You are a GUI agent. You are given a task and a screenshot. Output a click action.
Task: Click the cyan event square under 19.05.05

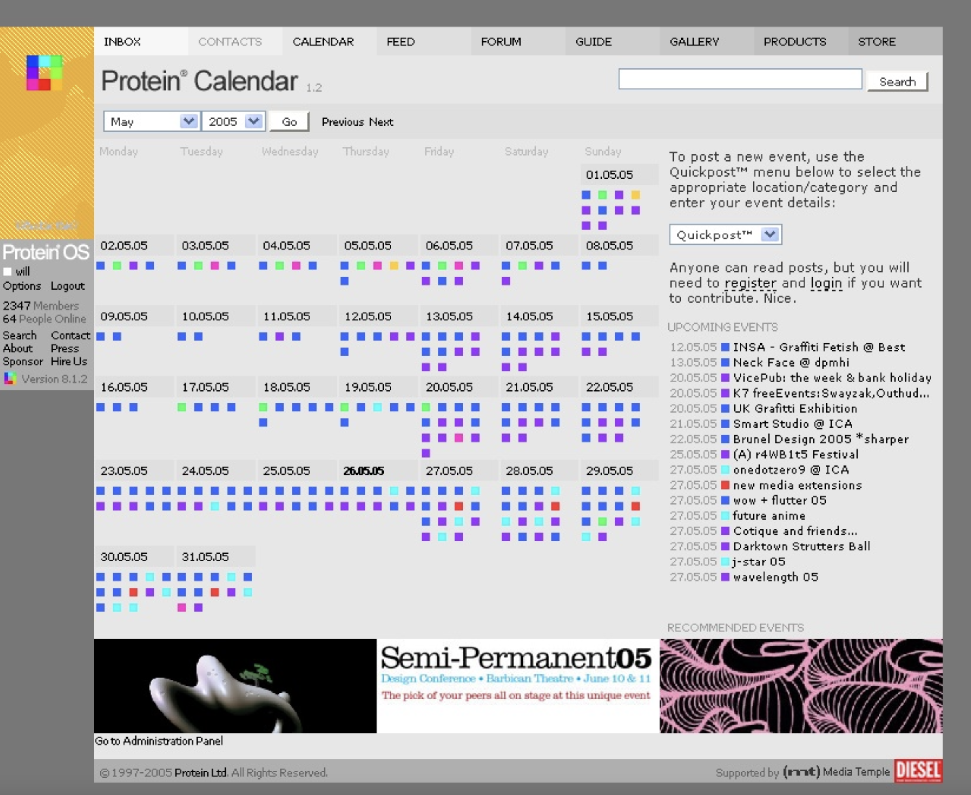coord(377,407)
